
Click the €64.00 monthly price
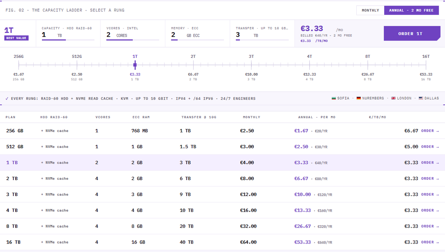[248, 242]
